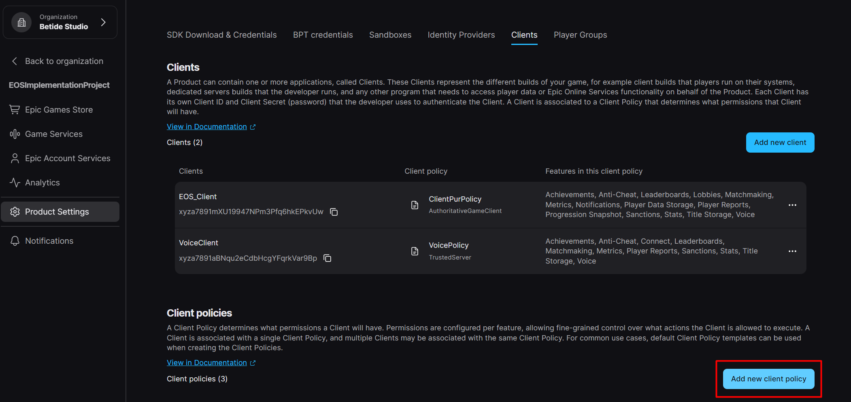Click the VoicePolicy document icon
Screen dimensions: 851x402
point(415,251)
